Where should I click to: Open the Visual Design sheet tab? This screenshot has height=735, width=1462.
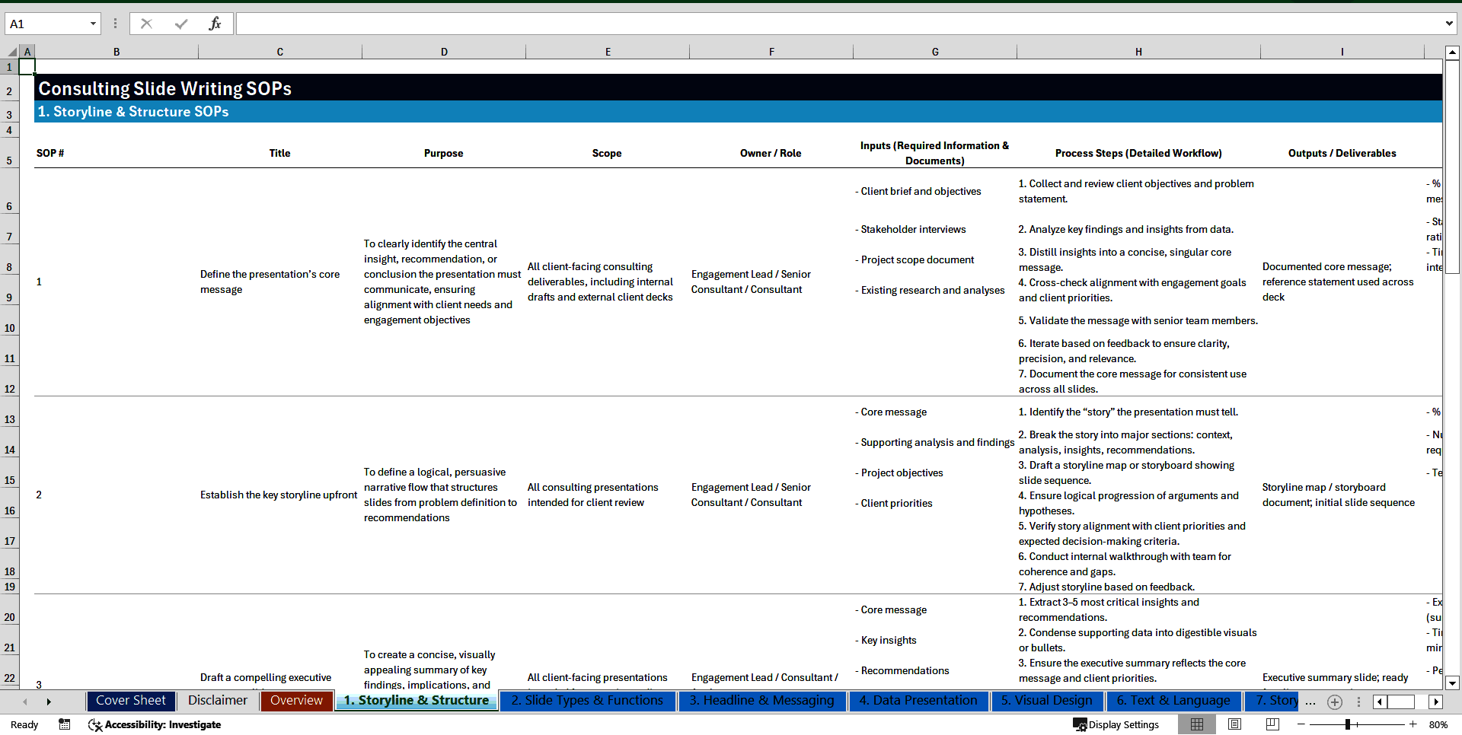[1047, 701]
